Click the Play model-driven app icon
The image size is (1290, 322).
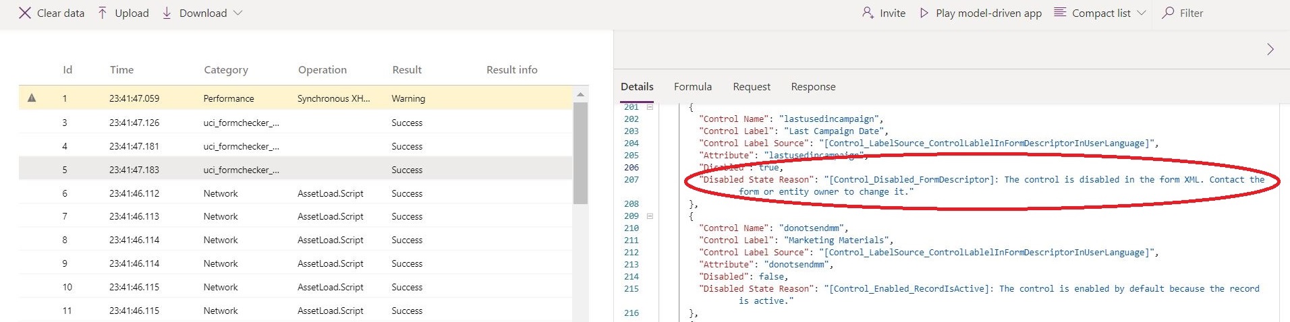(924, 13)
